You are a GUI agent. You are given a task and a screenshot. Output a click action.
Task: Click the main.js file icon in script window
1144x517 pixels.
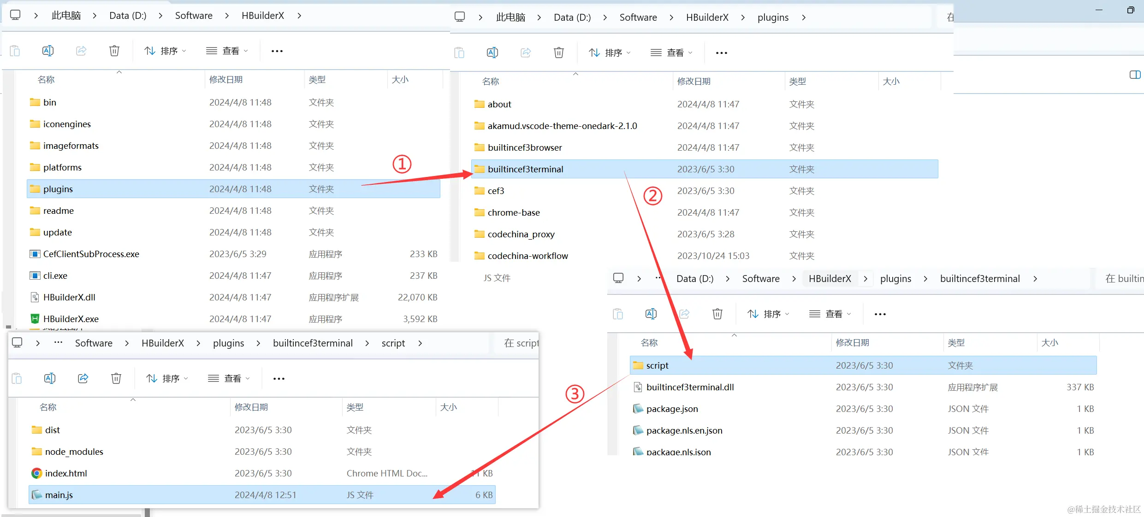[x=36, y=495]
